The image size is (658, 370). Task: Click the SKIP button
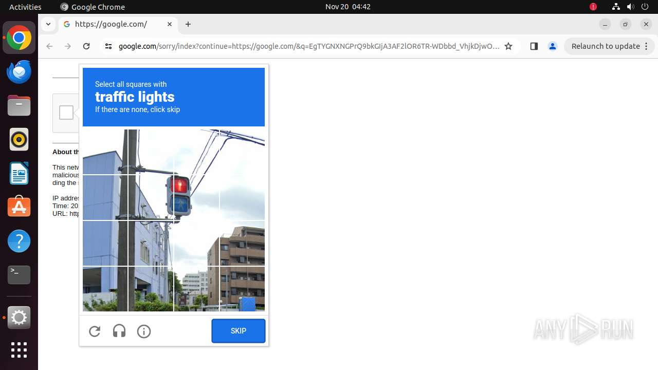click(239, 331)
